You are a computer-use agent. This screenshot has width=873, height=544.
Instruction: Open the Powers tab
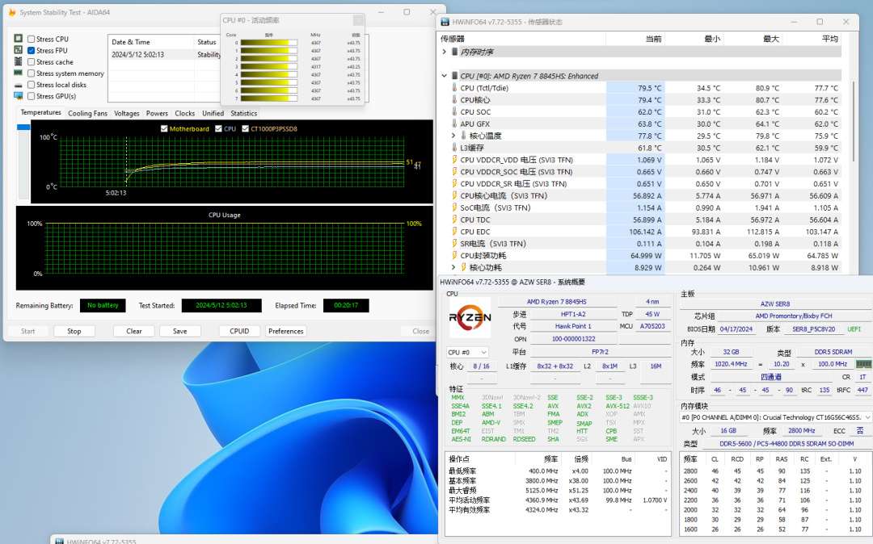(157, 113)
